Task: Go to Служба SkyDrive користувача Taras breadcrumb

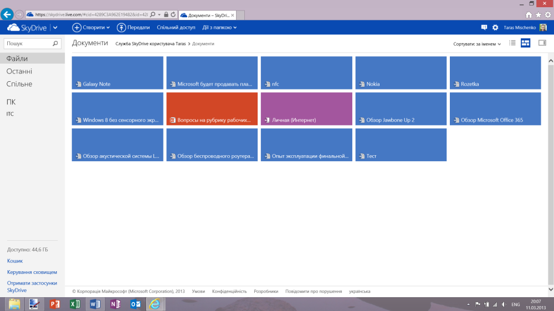Action: (151, 44)
